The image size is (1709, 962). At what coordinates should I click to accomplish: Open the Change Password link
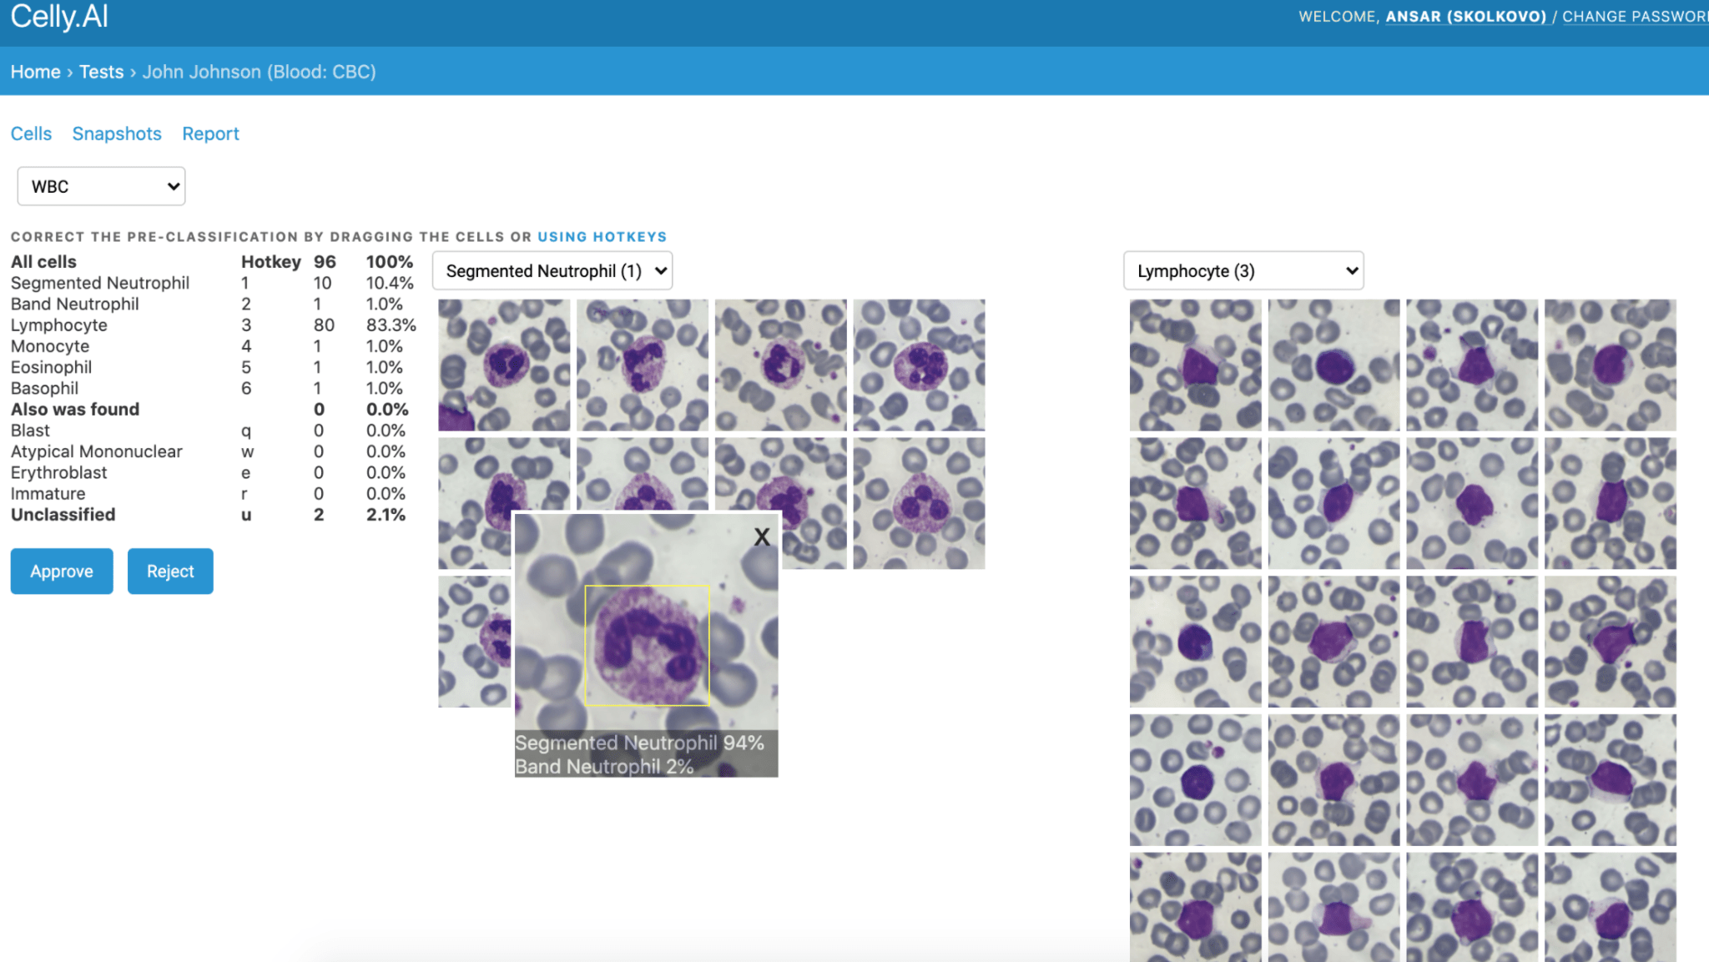1634,17
